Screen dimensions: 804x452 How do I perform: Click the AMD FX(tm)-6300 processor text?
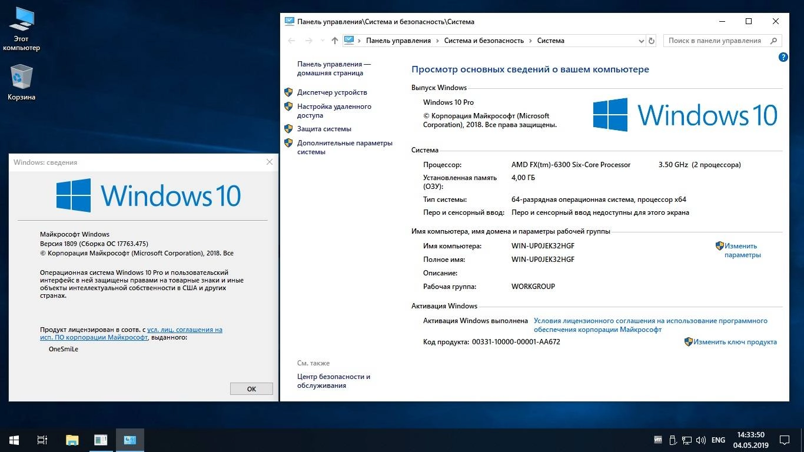coord(571,165)
